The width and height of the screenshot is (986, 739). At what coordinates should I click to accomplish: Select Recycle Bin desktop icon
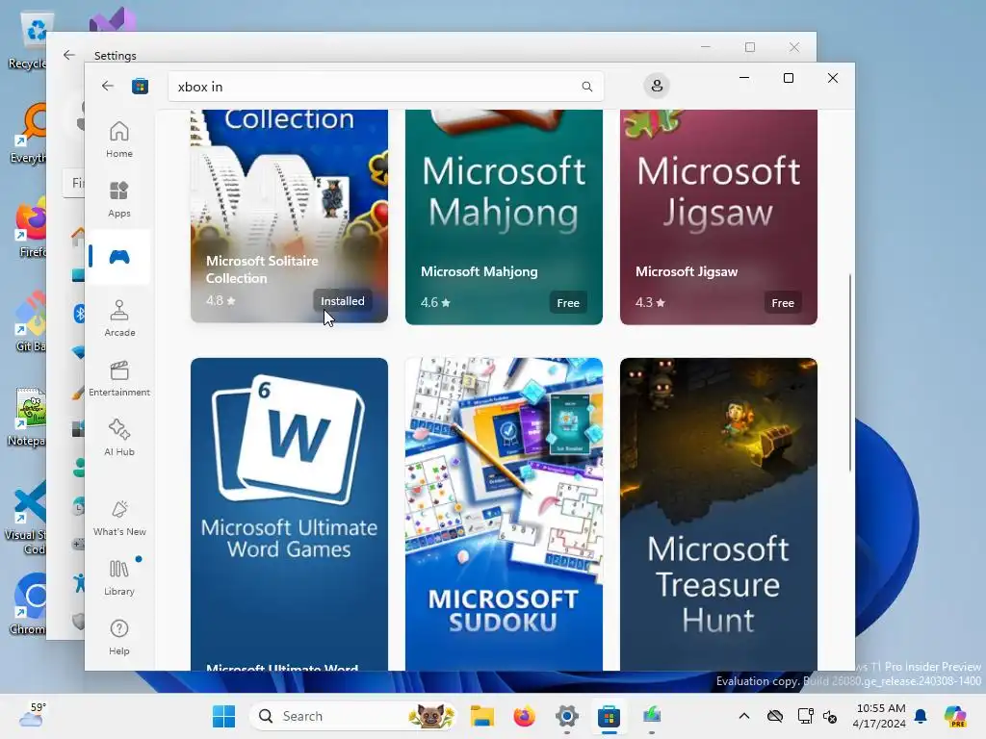[x=29, y=41]
